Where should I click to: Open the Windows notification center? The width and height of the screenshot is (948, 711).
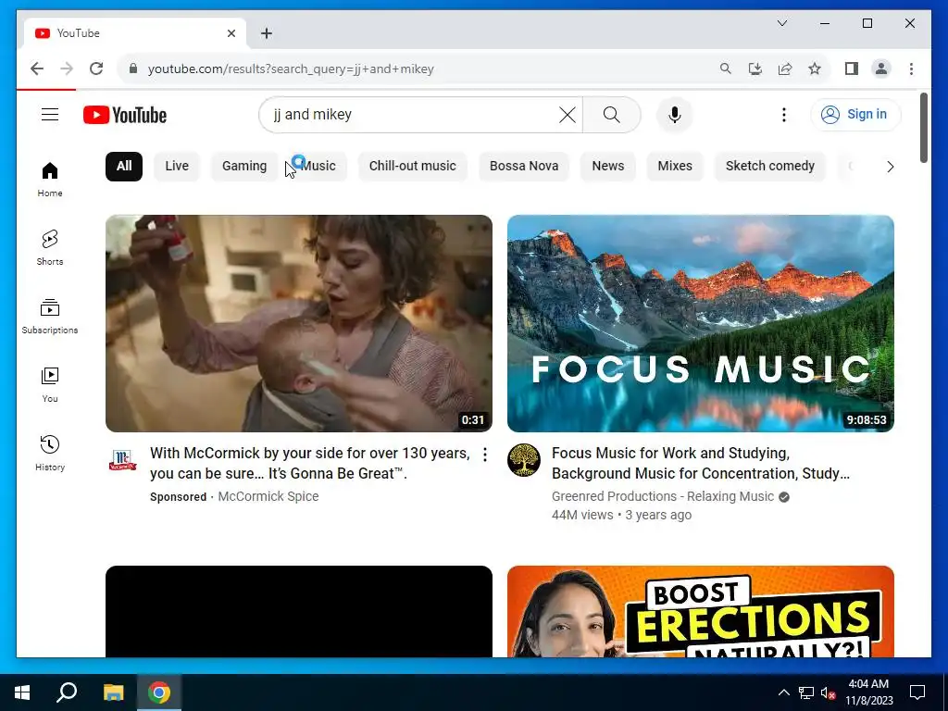point(917,692)
